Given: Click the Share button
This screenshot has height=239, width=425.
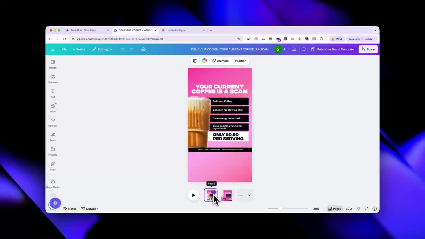Looking at the screenshot, I should (x=368, y=49).
